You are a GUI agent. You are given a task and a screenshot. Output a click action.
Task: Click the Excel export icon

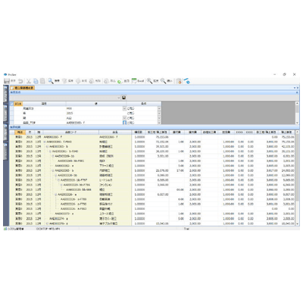tap(134, 81)
